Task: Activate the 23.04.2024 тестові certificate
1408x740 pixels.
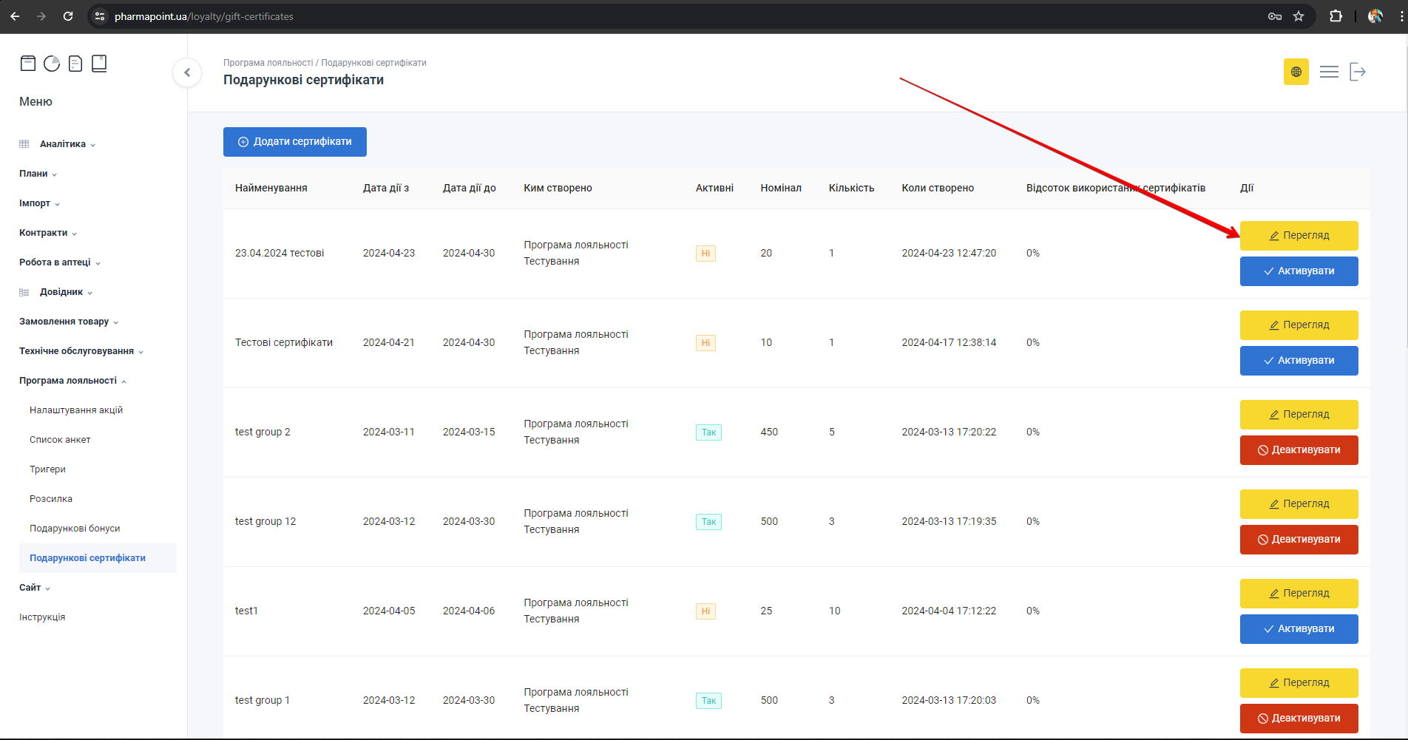Action: tap(1299, 271)
